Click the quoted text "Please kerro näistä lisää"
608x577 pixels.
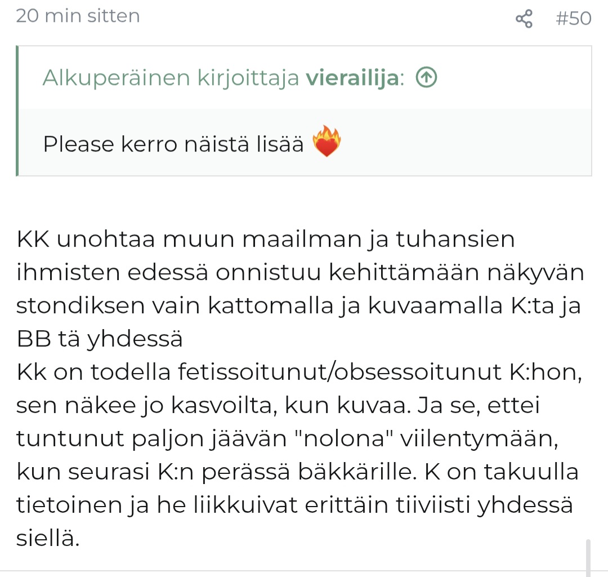click(x=173, y=144)
